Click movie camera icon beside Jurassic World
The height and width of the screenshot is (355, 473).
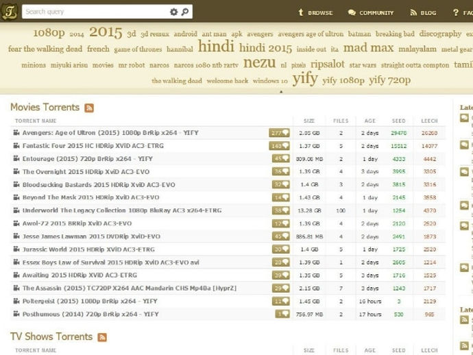[16, 249]
